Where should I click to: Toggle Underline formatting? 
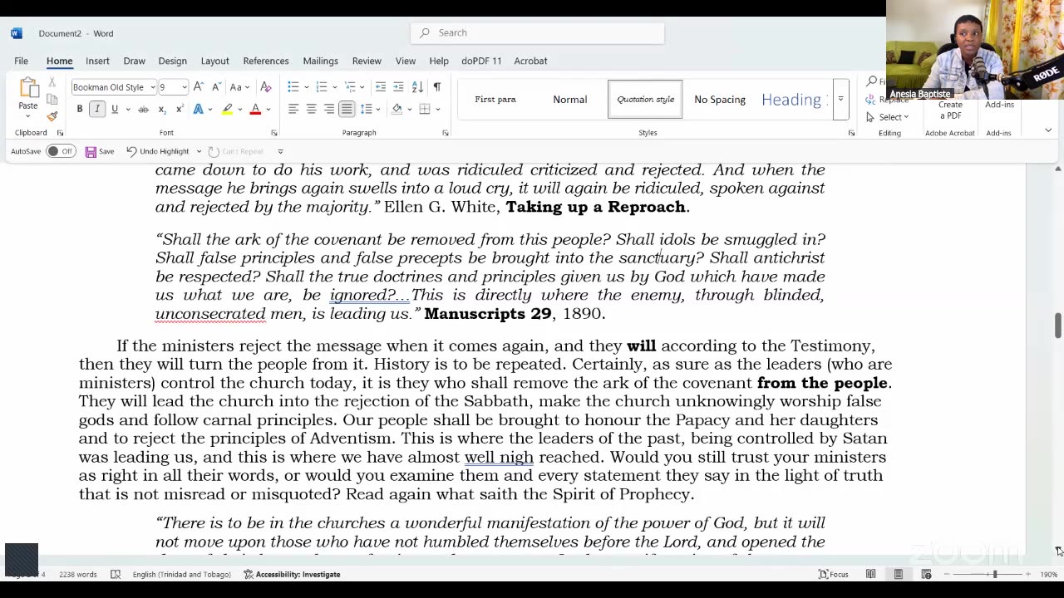pos(115,110)
